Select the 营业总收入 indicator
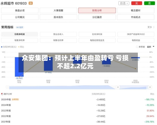The height and width of the screenshot is (125, 157). pyautogui.click(x=58, y=34)
